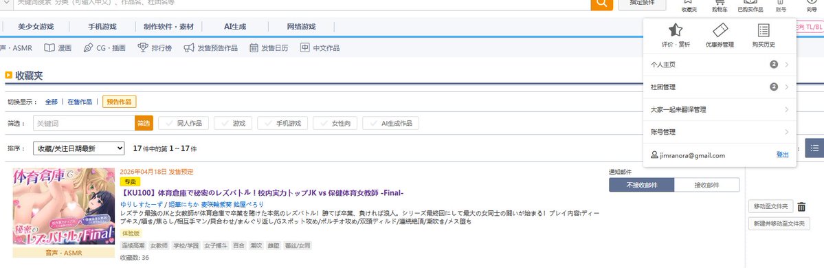Click 新建并移动至文件夹 button
Image resolution: width=824 pixels, height=268 pixels.
click(779, 223)
